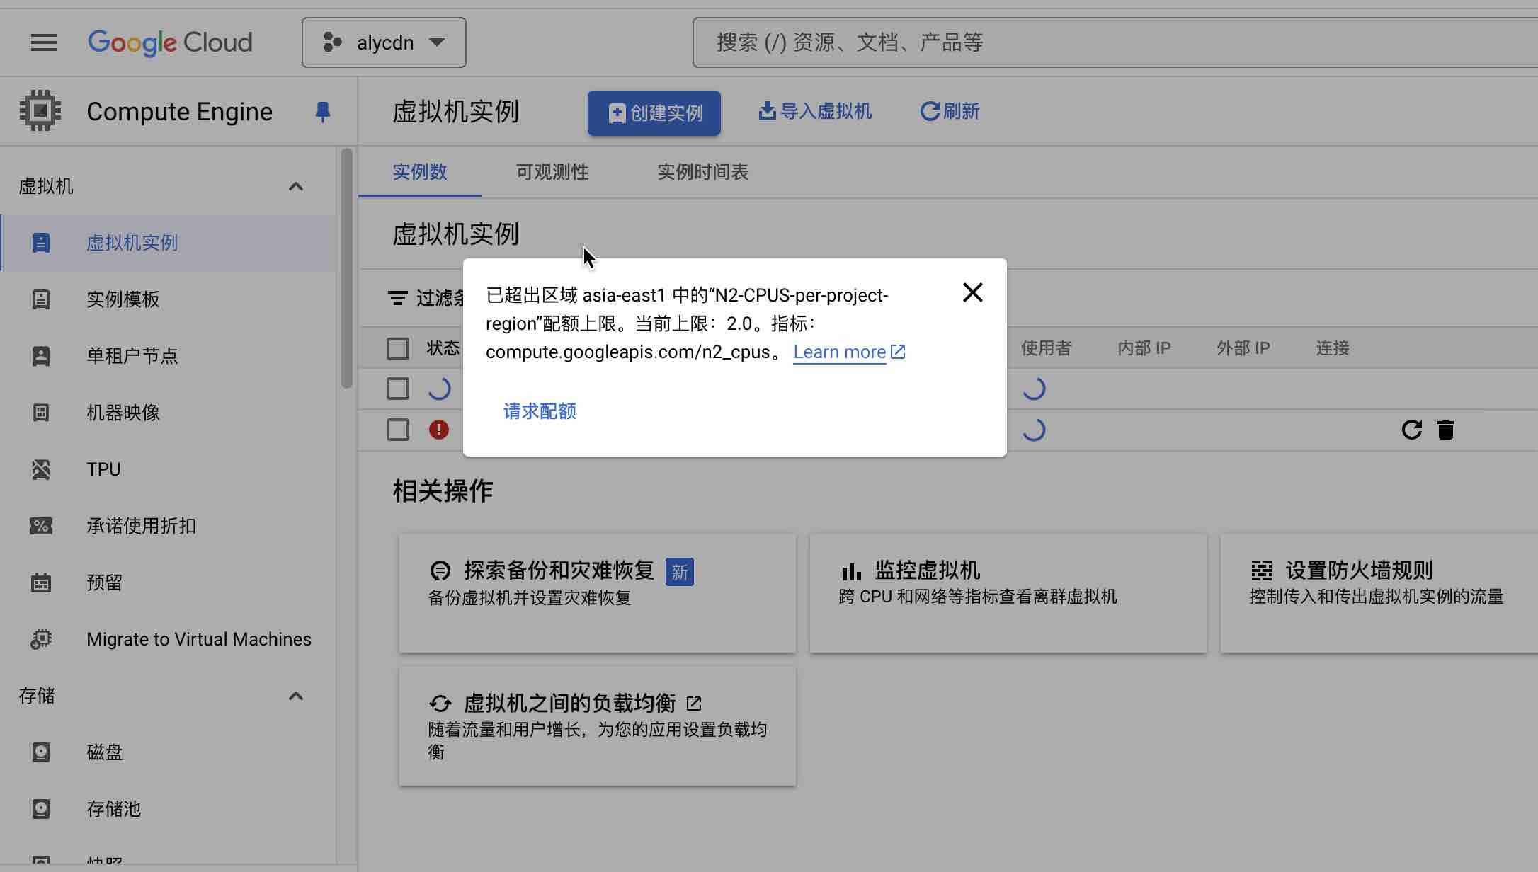
Task: Click the 刷新 refresh button
Action: pyautogui.click(x=950, y=112)
